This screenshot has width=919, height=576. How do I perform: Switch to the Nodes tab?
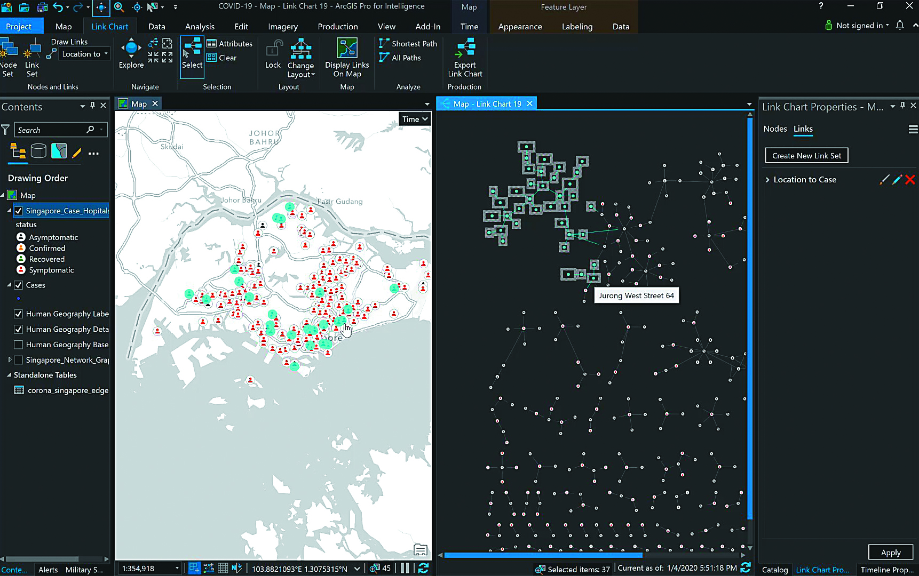[775, 129]
